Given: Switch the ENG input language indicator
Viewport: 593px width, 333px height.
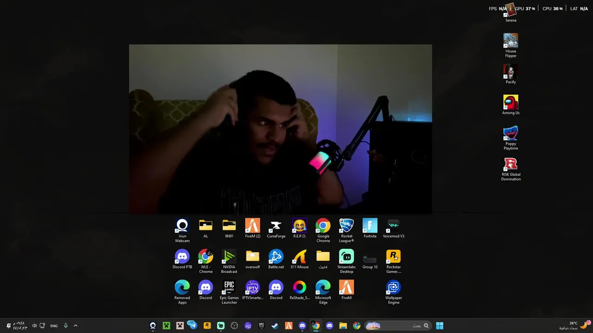Looking at the screenshot, I should 54,326.
